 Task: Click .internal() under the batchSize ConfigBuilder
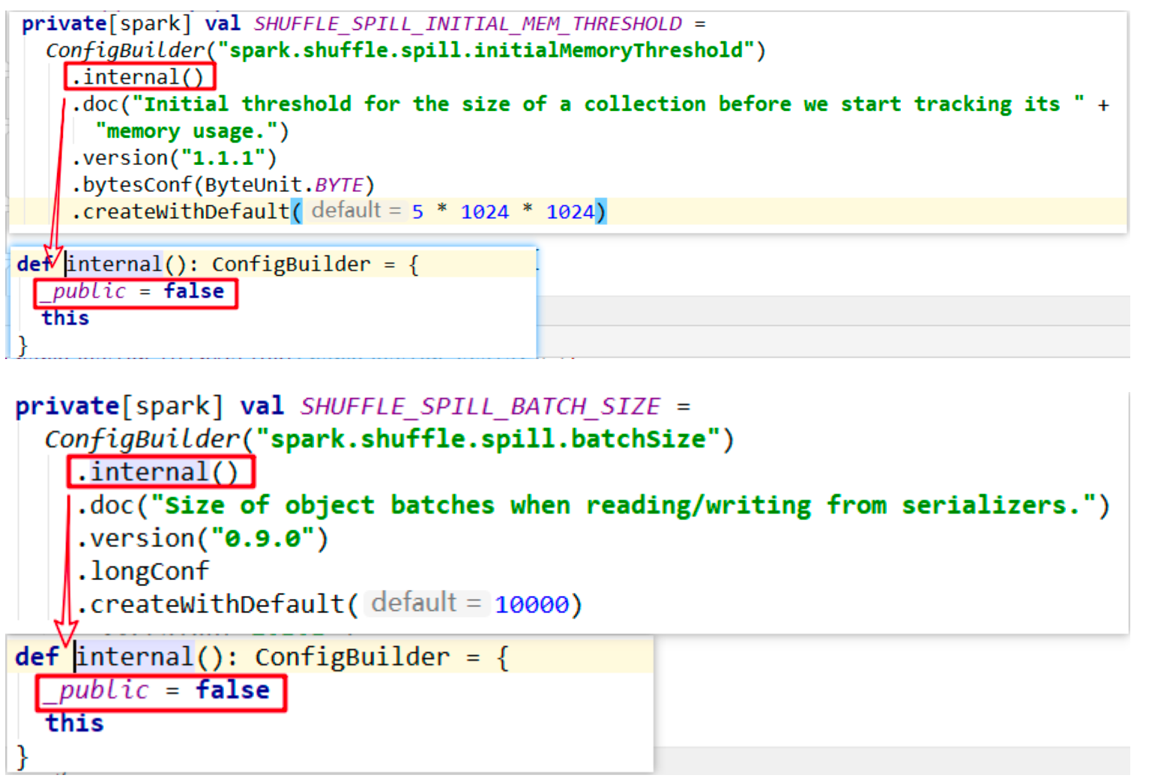click(160, 472)
